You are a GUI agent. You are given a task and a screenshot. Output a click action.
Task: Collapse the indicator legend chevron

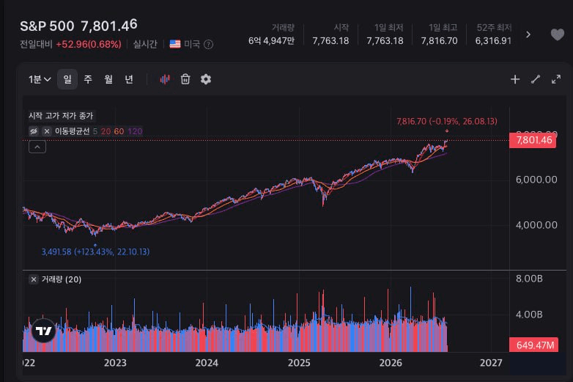[x=37, y=147]
